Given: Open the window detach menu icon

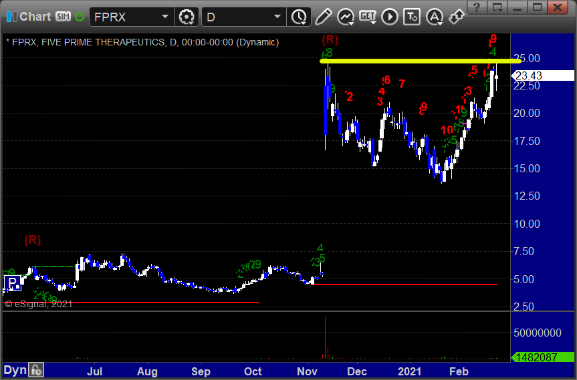Looking at the screenshot, I should (x=497, y=7).
